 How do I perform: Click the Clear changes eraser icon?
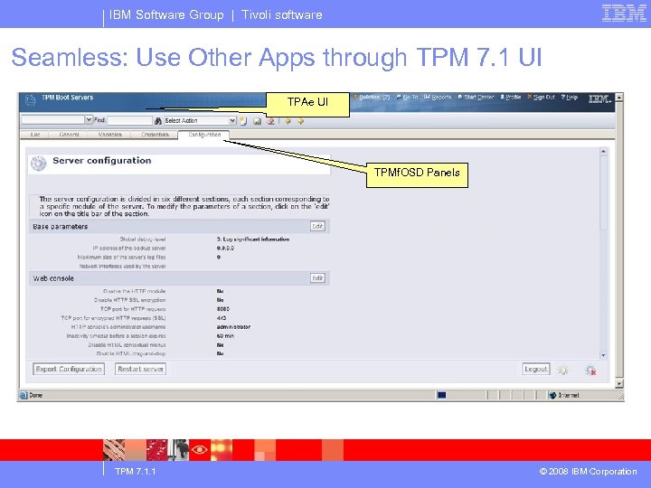[270, 121]
